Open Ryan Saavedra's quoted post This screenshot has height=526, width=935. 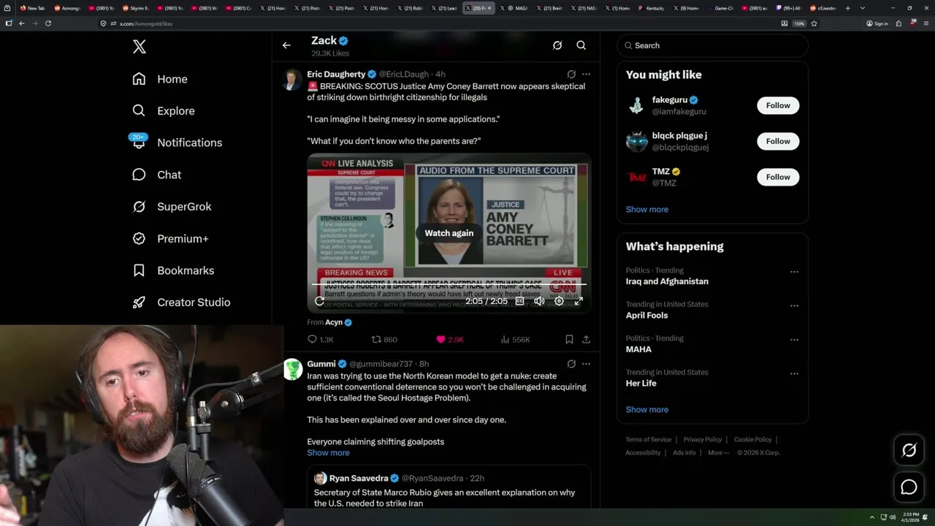coord(449,487)
